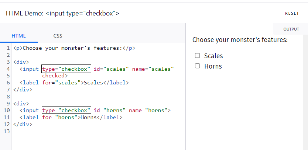Click label for="scales" code line

pos(74,83)
